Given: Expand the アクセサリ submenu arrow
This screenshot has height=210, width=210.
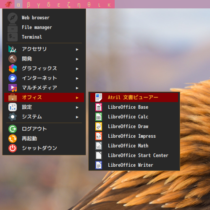Looking at the screenshot, I should pyautogui.click(x=77, y=50).
